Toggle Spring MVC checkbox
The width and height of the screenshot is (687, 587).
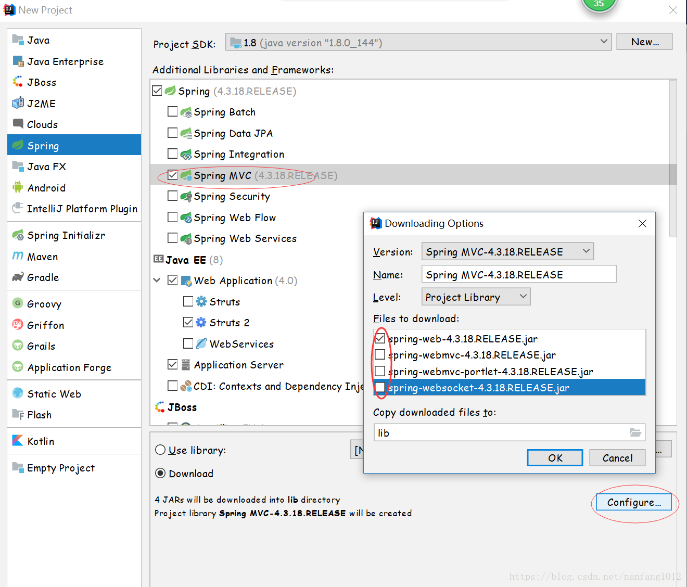173,175
